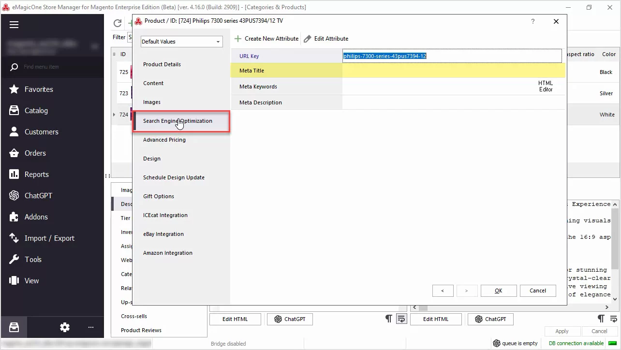Image resolution: width=621 pixels, height=350 pixels.
Task: Click the Import / Export arrows icon
Action: [x=15, y=238]
